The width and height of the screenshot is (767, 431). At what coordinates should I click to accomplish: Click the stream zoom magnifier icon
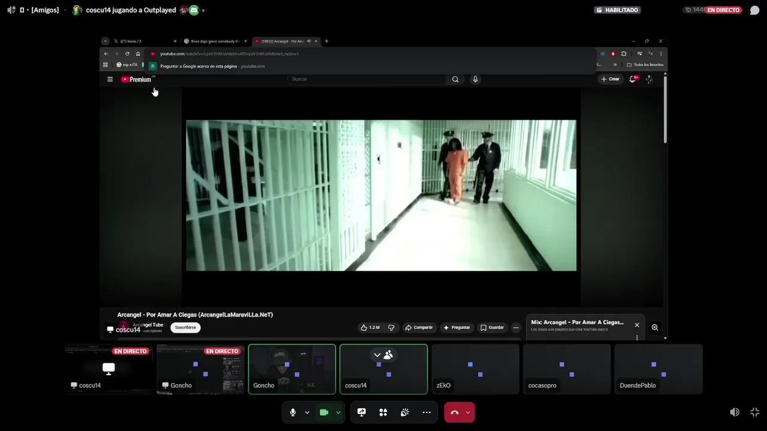click(x=655, y=327)
